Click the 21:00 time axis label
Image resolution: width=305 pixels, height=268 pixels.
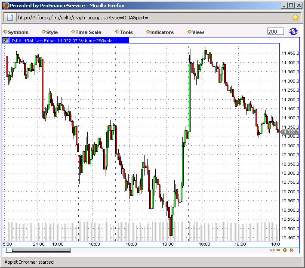coord(39,244)
